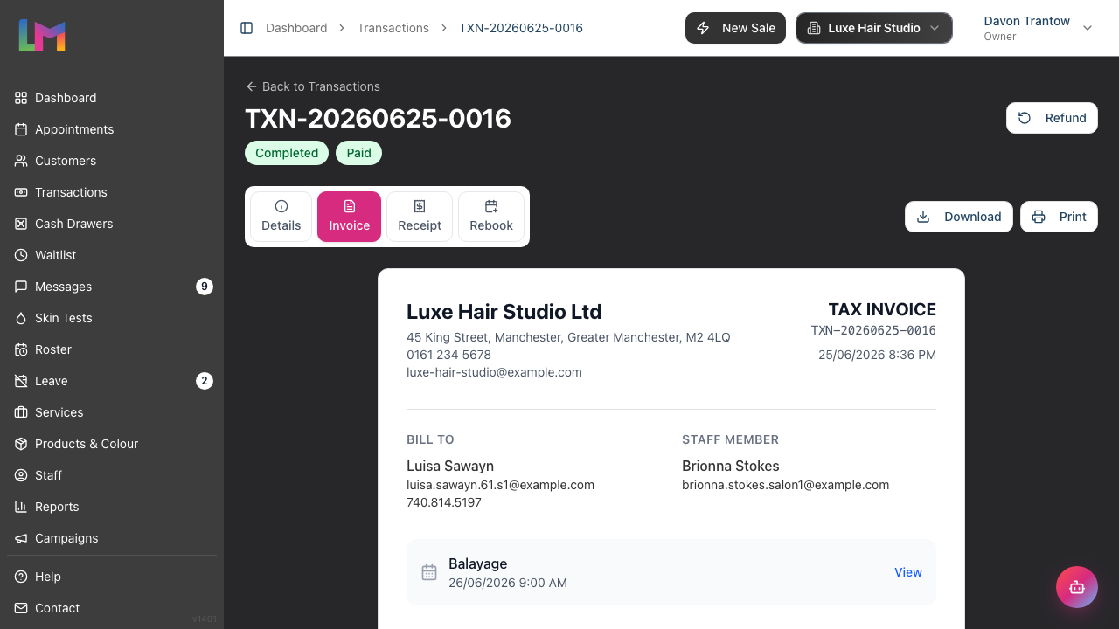
Task: View the Balayage appointment
Action: [908, 572]
